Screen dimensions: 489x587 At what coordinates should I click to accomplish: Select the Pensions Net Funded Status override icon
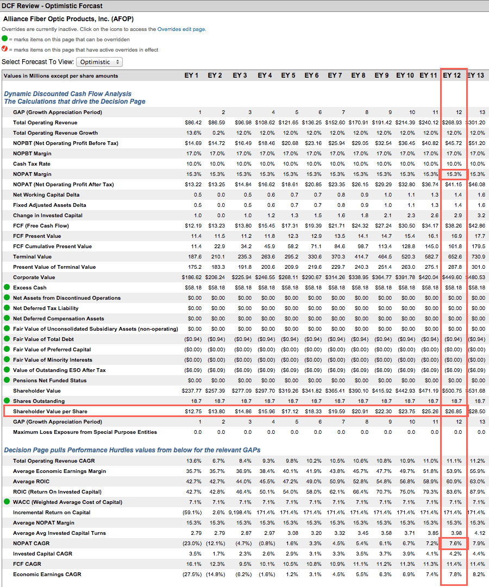tap(7, 380)
